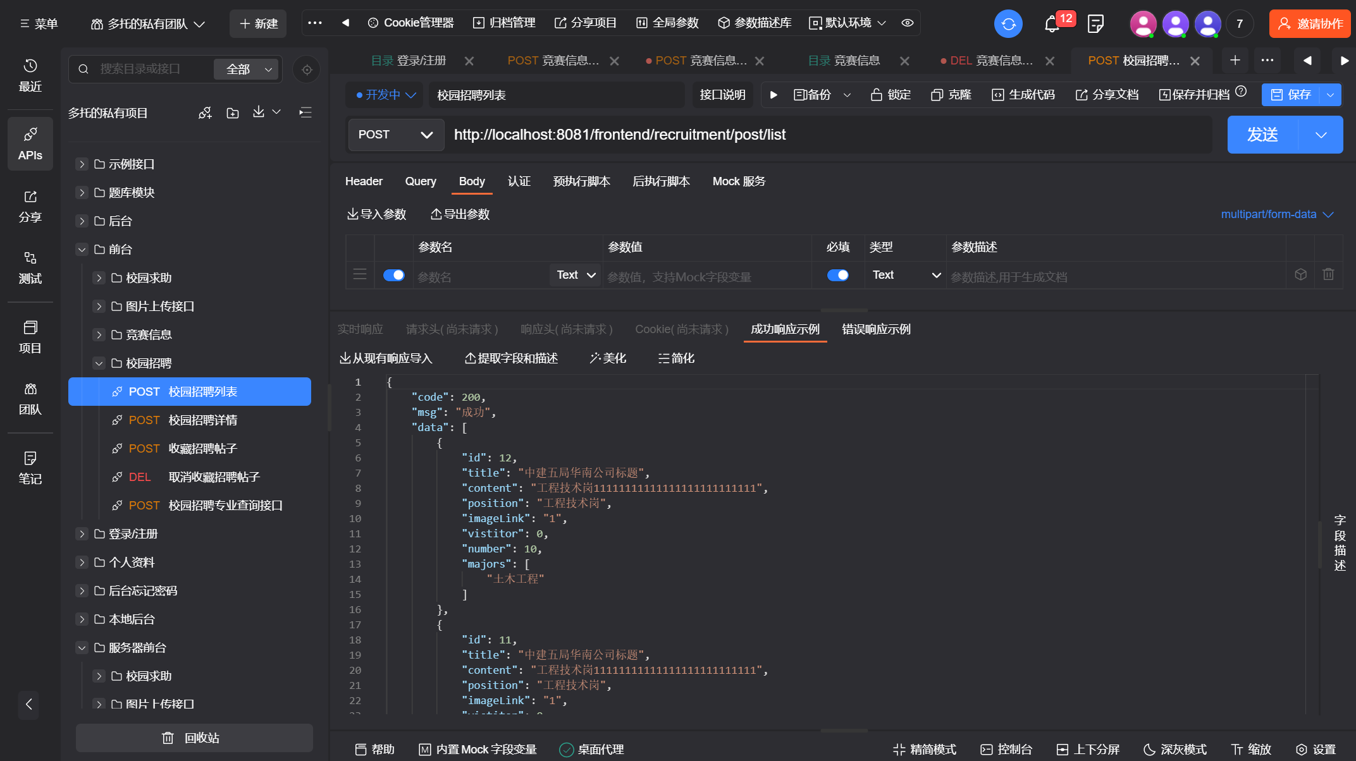Open the 笔记 notes sidebar icon
The height and width of the screenshot is (761, 1356).
click(30, 467)
